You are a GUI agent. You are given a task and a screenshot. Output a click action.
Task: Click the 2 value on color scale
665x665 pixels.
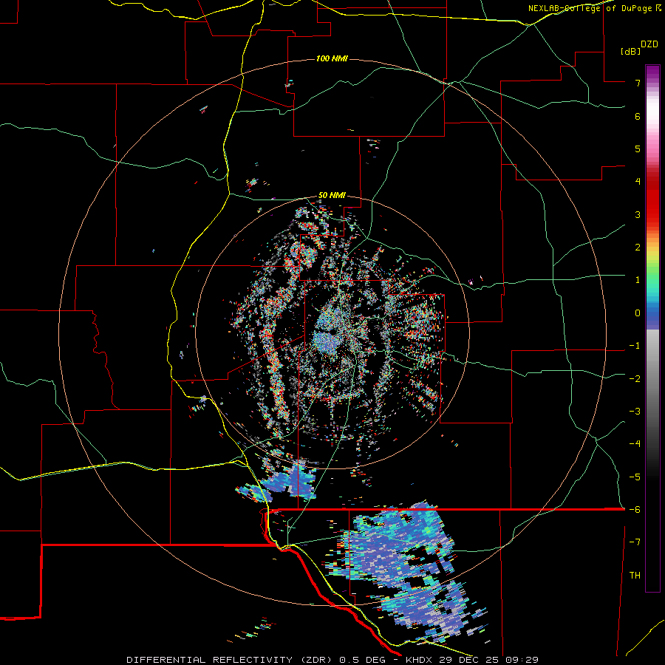tap(638, 248)
